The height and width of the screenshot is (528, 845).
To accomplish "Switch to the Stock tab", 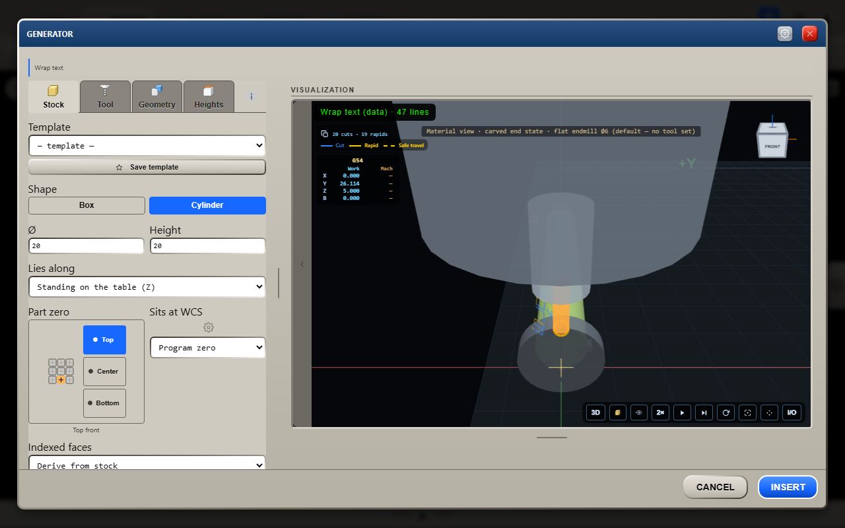I will 53,96.
